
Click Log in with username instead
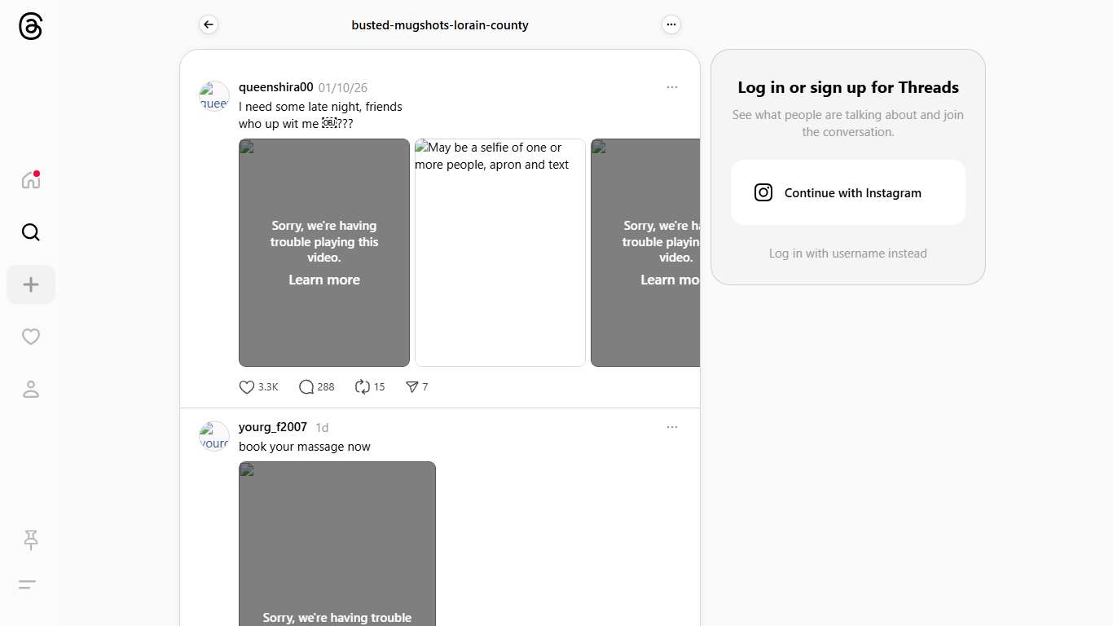(x=847, y=253)
